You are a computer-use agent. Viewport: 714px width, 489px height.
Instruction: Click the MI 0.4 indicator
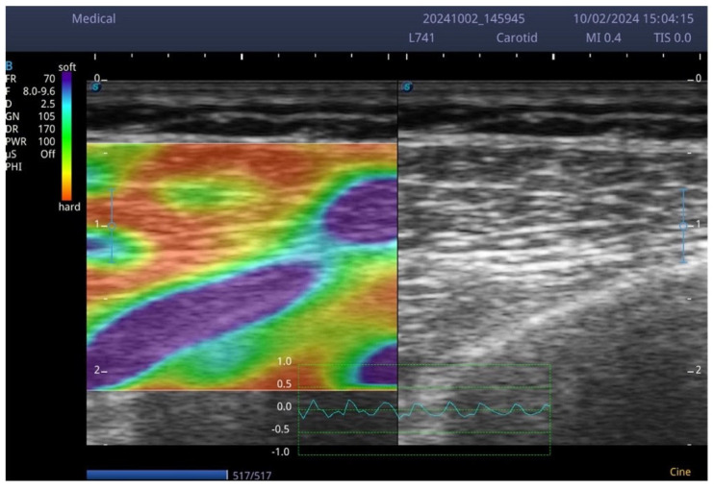(x=603, y=37)
